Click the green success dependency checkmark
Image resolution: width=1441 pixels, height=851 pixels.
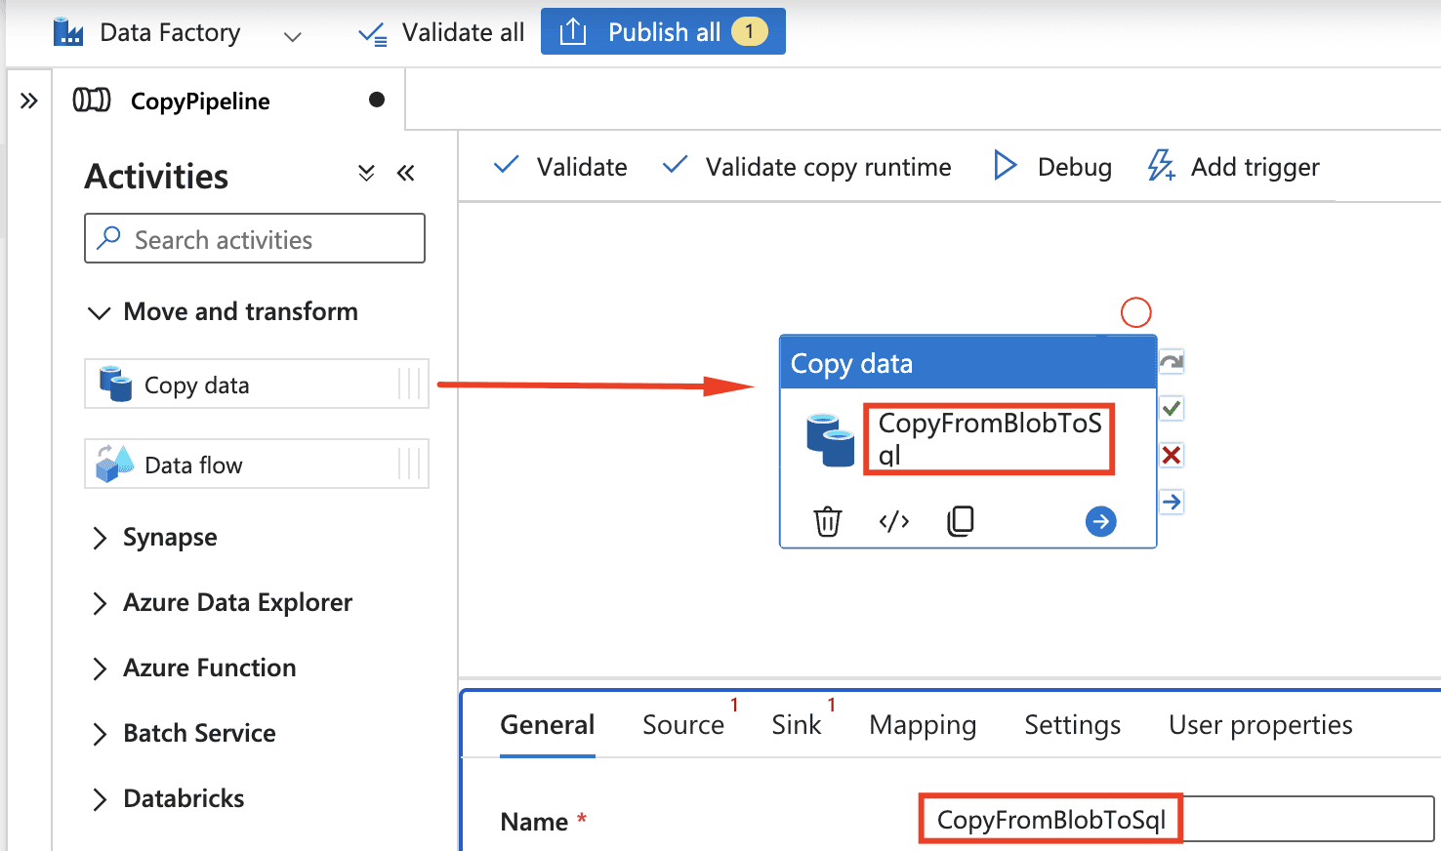(1172, 408)
